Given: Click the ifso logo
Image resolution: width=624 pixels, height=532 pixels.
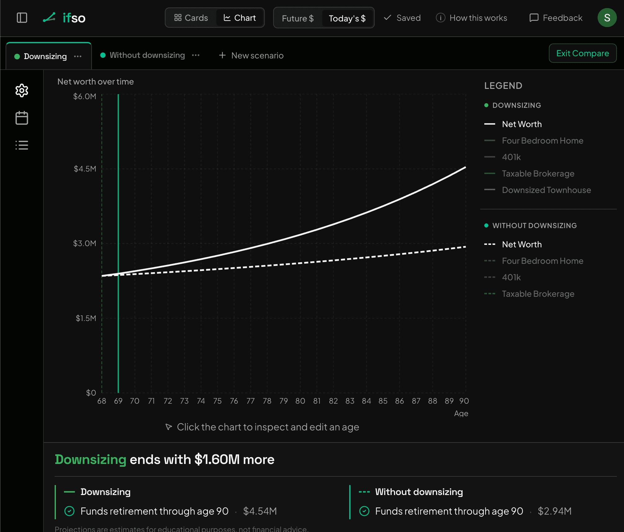Looking at the screenshot, I should 64,18.
